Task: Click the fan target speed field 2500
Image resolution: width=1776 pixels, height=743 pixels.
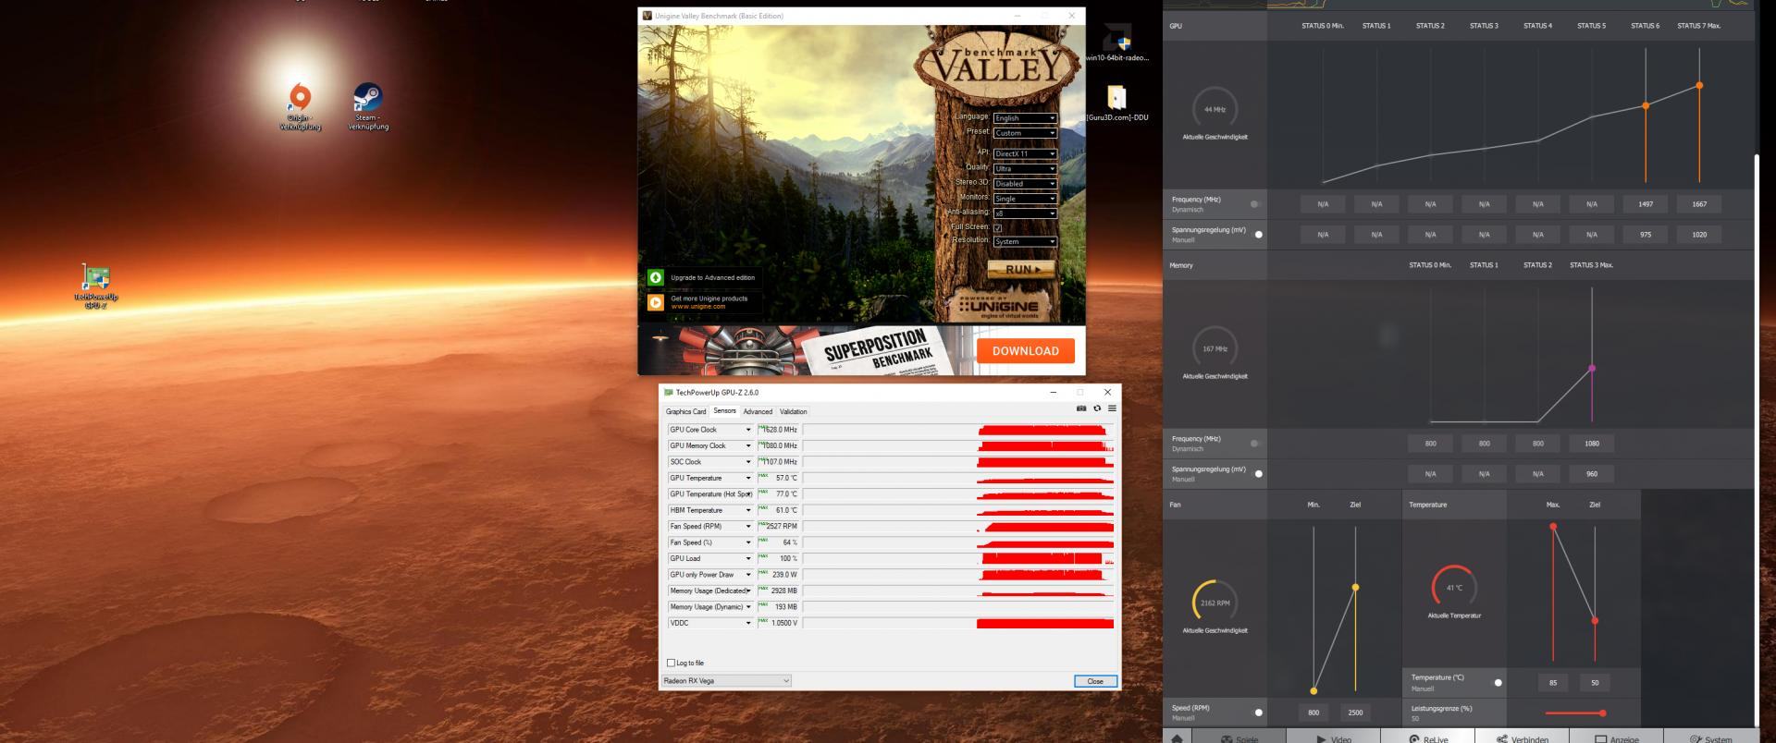Action: tap(1355, 713)
